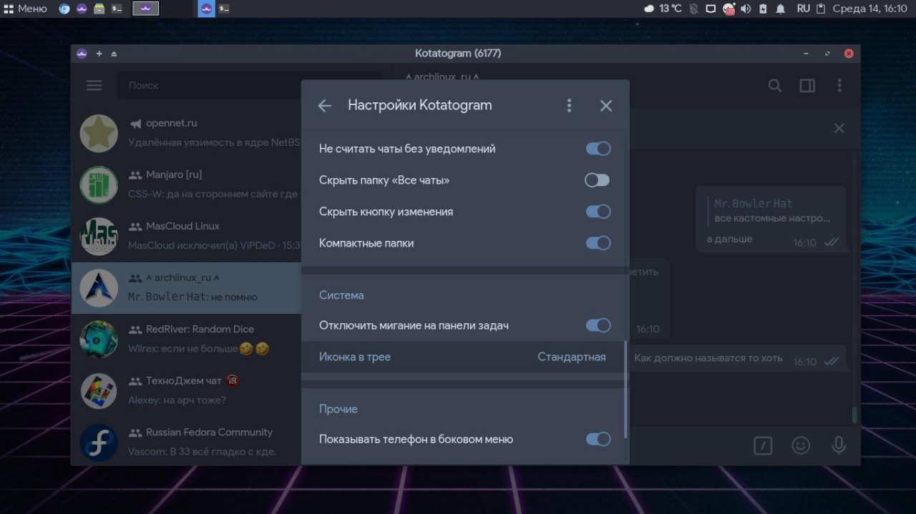Open the display tray icon
The image size is (916, 514).
(711, 9)
